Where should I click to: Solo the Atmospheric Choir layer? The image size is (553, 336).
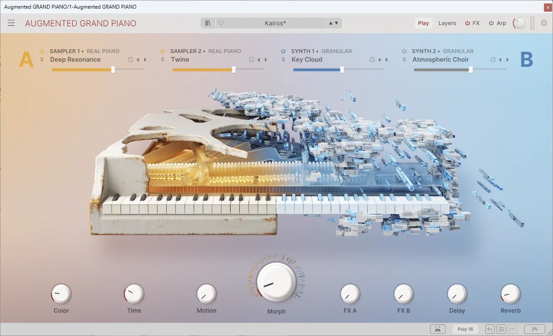coord(404,60)
